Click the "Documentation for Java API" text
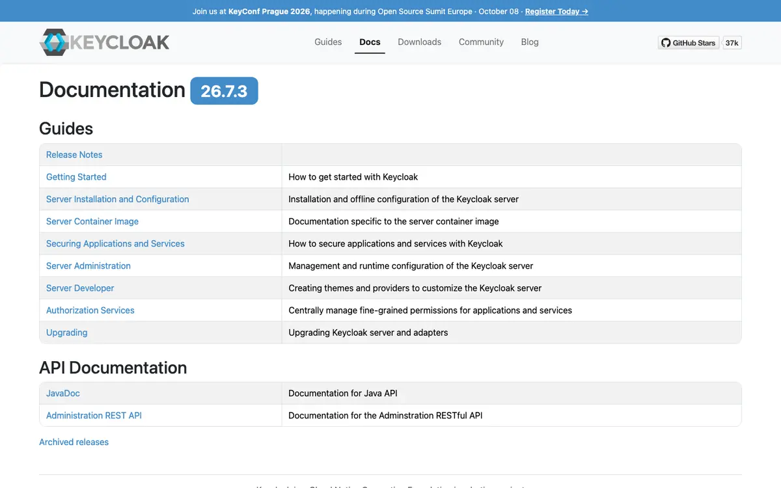This screenshot has width=781, height=488. click(x=343, y=393)
